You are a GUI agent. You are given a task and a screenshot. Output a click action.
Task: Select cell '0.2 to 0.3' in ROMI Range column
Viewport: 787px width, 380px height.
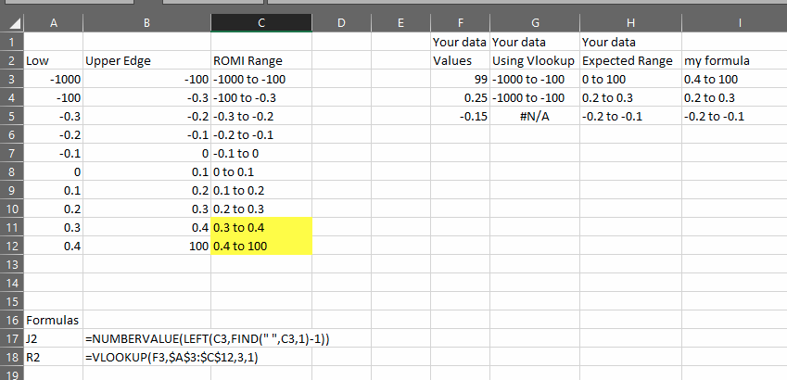click(261, 209)
